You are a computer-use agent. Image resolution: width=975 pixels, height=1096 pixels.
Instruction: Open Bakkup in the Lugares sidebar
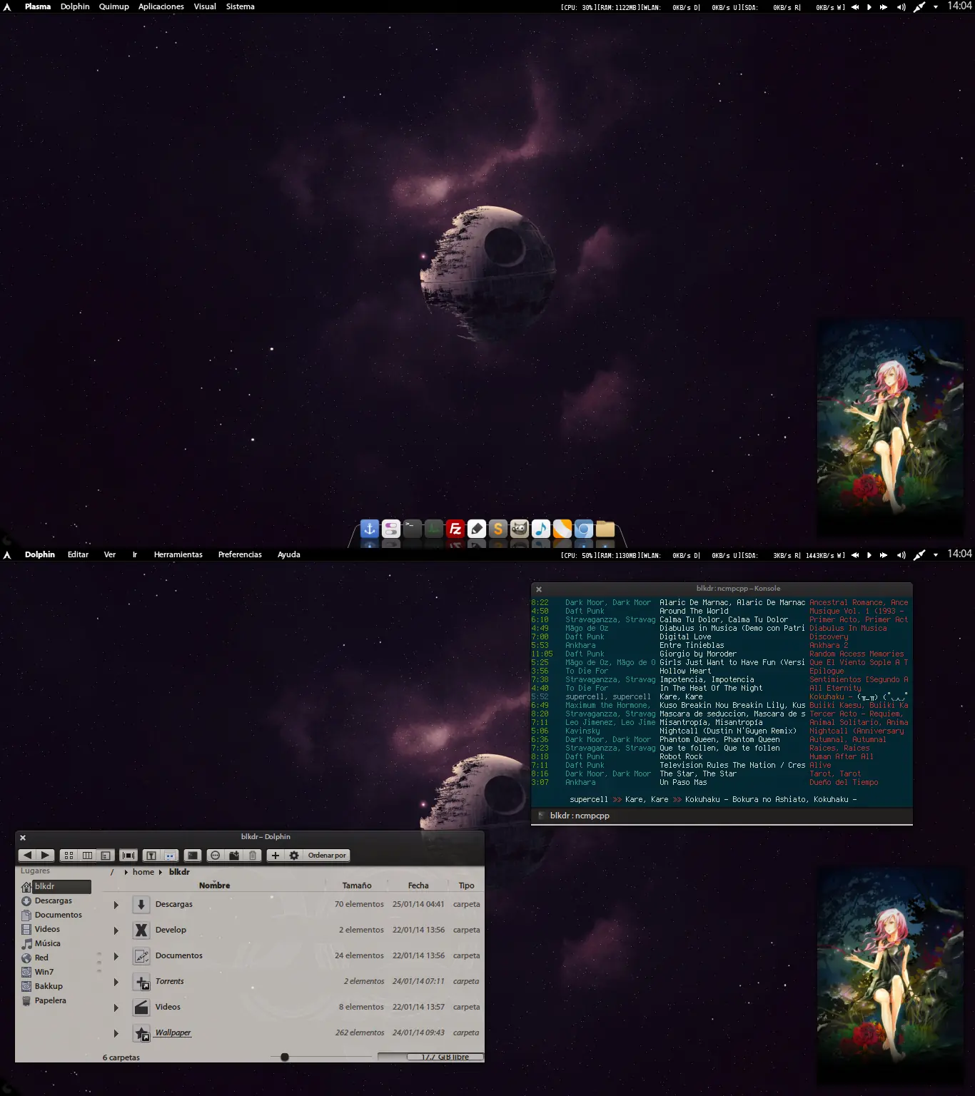click(x=49, y=986)
